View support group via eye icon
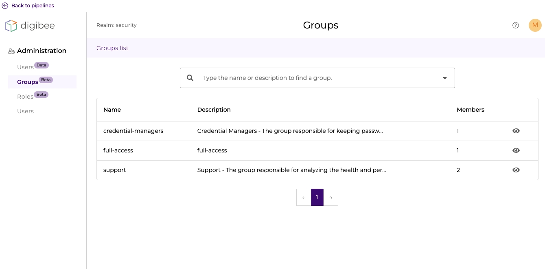This screenshot has height=269, width=545. coord(516,170)
